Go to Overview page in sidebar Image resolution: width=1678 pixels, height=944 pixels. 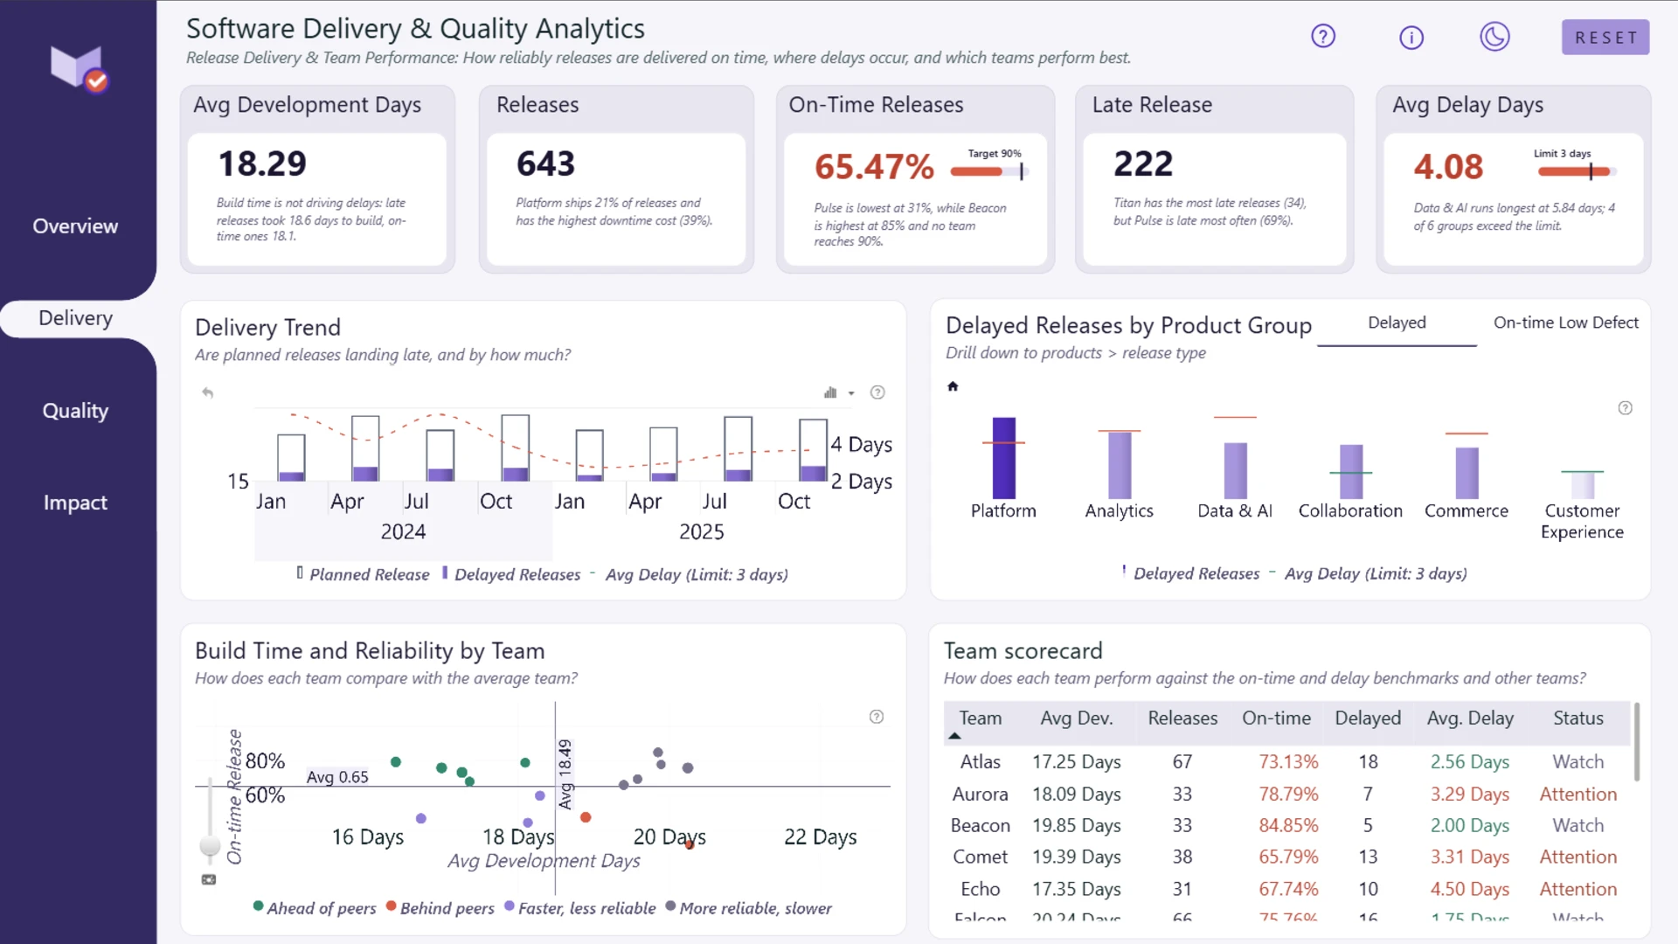click(75, 226)
